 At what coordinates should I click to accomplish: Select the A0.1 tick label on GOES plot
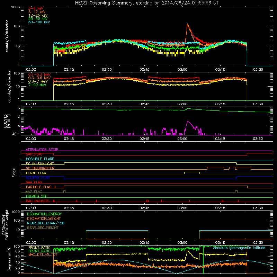tap(16, 134)
